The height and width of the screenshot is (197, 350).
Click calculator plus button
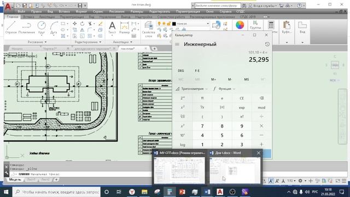[261, 144]
